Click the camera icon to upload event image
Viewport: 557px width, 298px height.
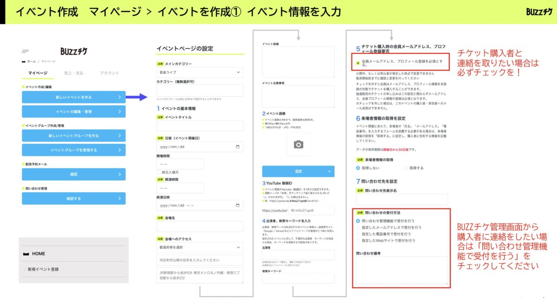coord(298,144)
